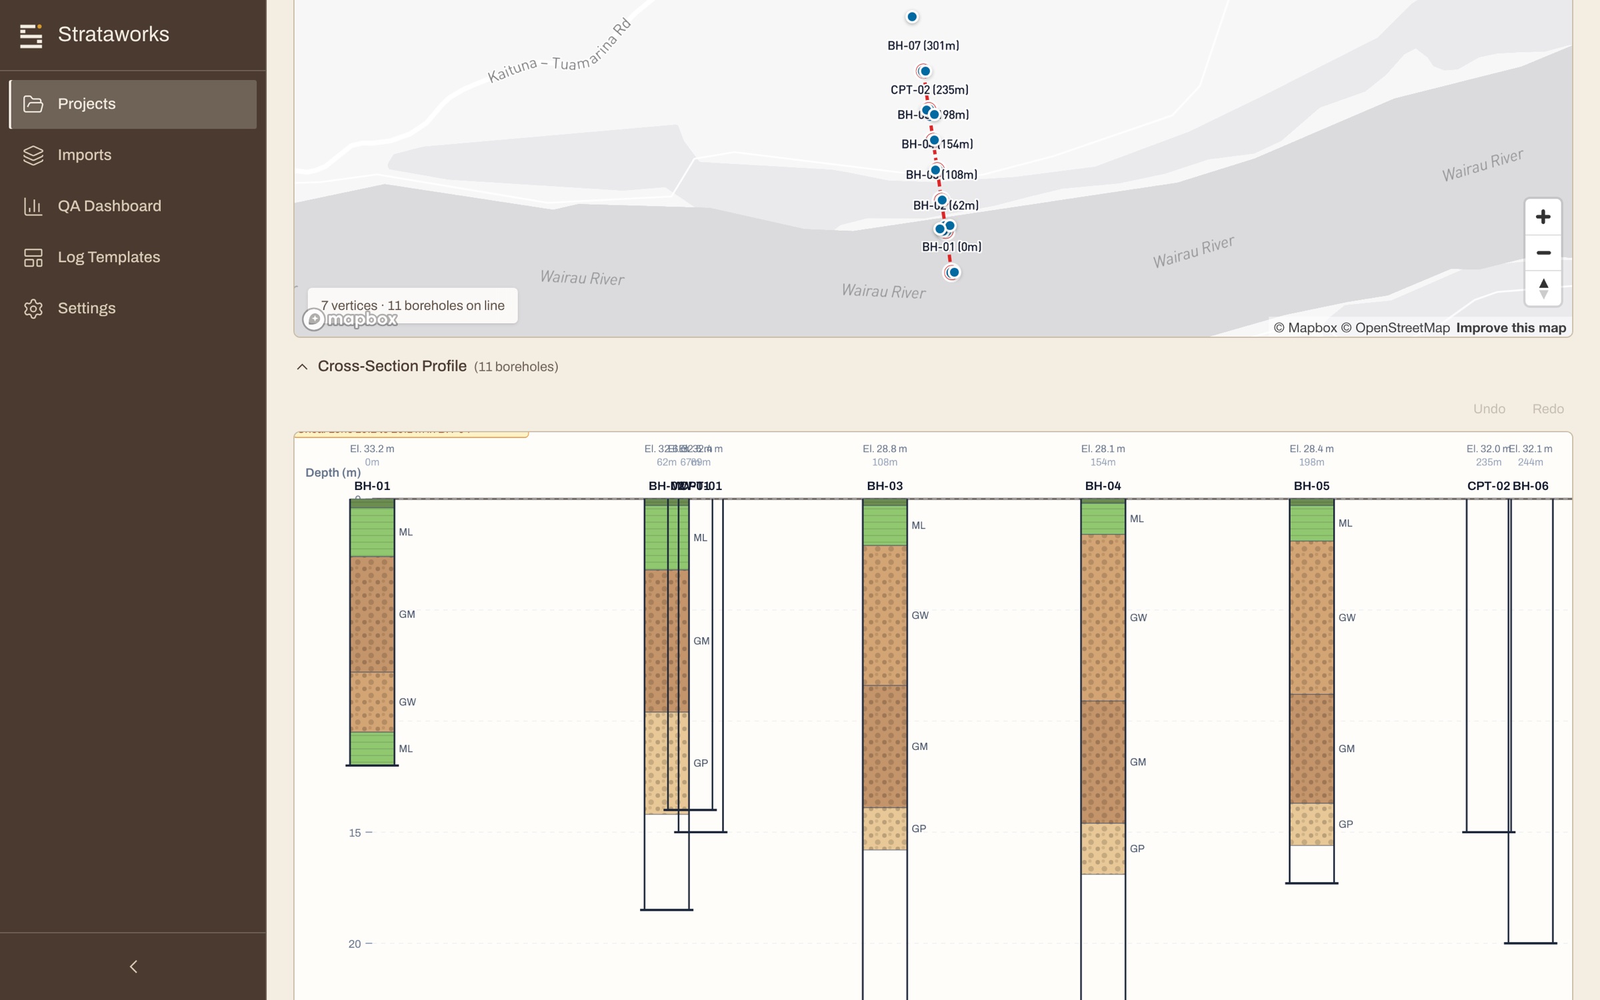Click the GM layer in BH-01 log
1600x1000 pixels.
click(x=372, y=615)
